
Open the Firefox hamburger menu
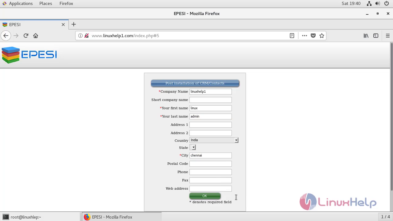click(x=387, y=36)
